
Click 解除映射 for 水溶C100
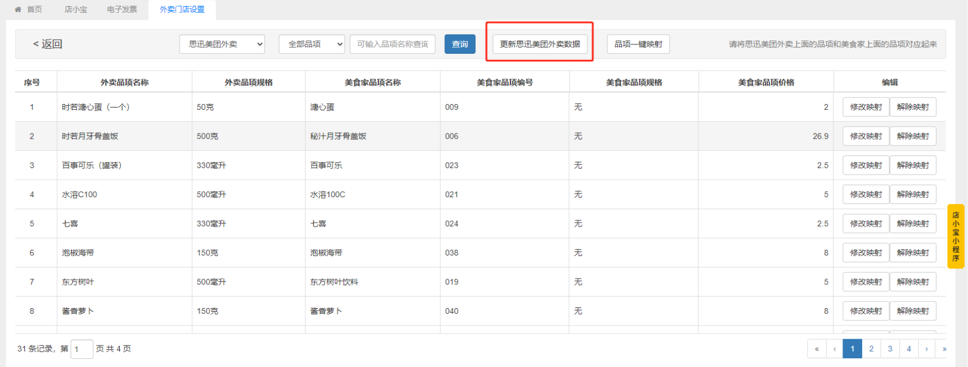point(912,194)
